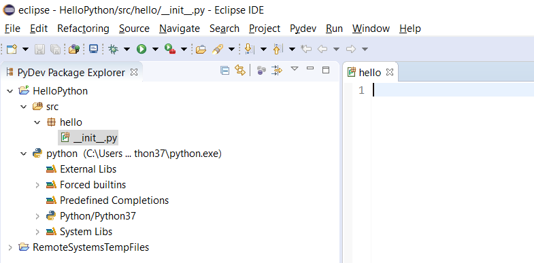Expand the Forced builtins node
534x263 pixels.
pyautogui.click(x=37, y=185)
